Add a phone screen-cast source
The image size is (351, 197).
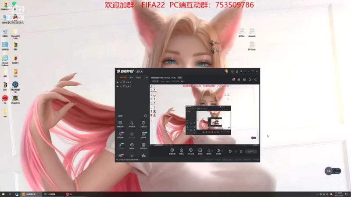[191, 151]
